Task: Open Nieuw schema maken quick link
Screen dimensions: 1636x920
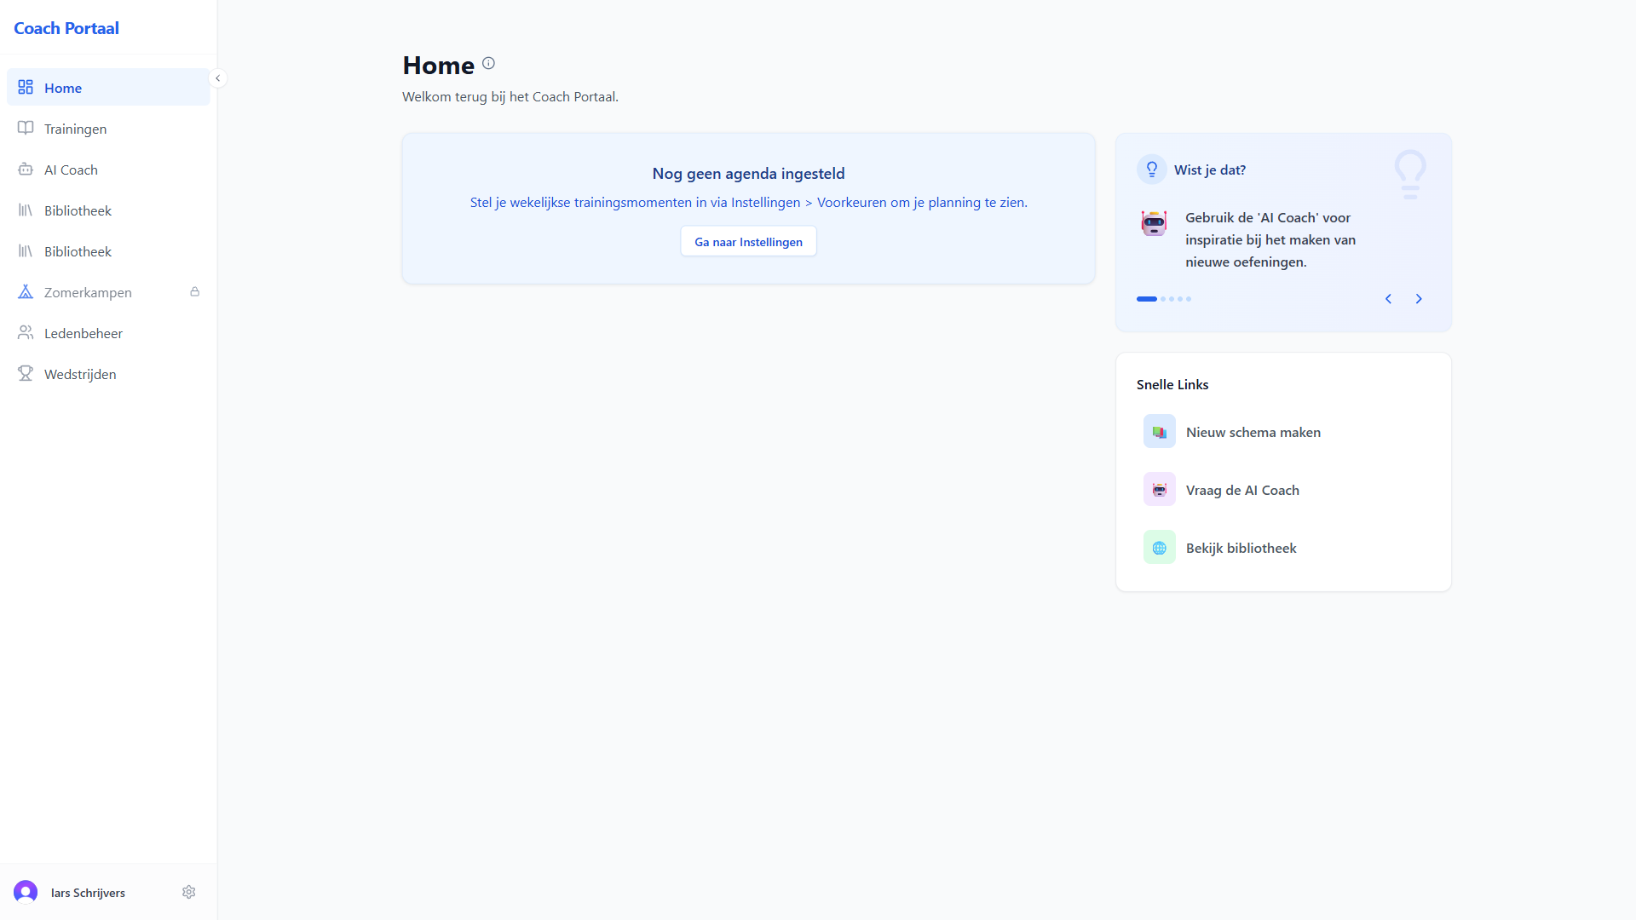Action: click(1253, 432)
